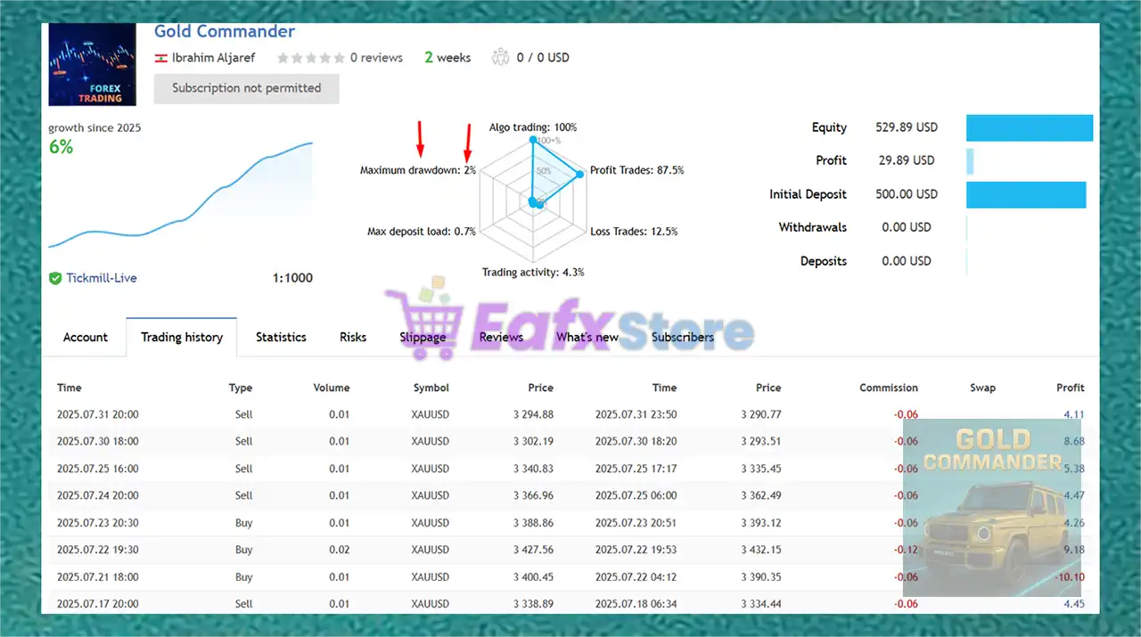The width and height of the screenshot is (1141, 637).
Task: Click Loss Trades: 12.5% label
Action: tap(634, 232)
